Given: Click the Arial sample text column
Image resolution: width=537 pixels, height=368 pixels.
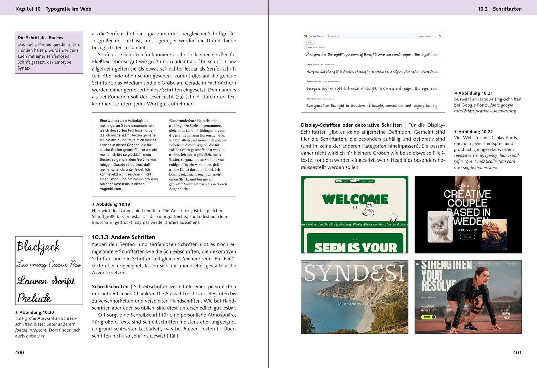Looking at the screenshot, I should [129, 155].
